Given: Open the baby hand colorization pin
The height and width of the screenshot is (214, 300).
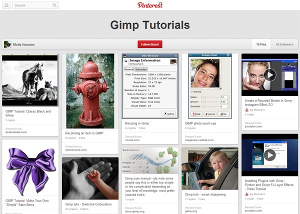Looking at the screenshot, I should tap(90, 178).
